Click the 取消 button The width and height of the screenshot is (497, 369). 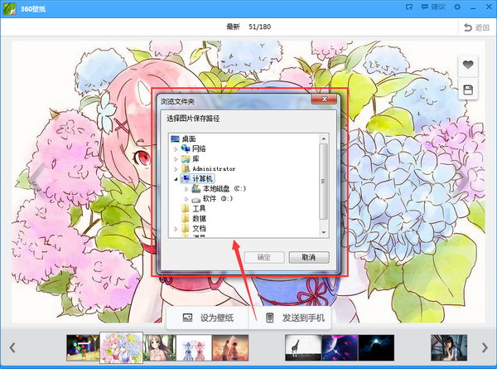click(x=308, y=257)
